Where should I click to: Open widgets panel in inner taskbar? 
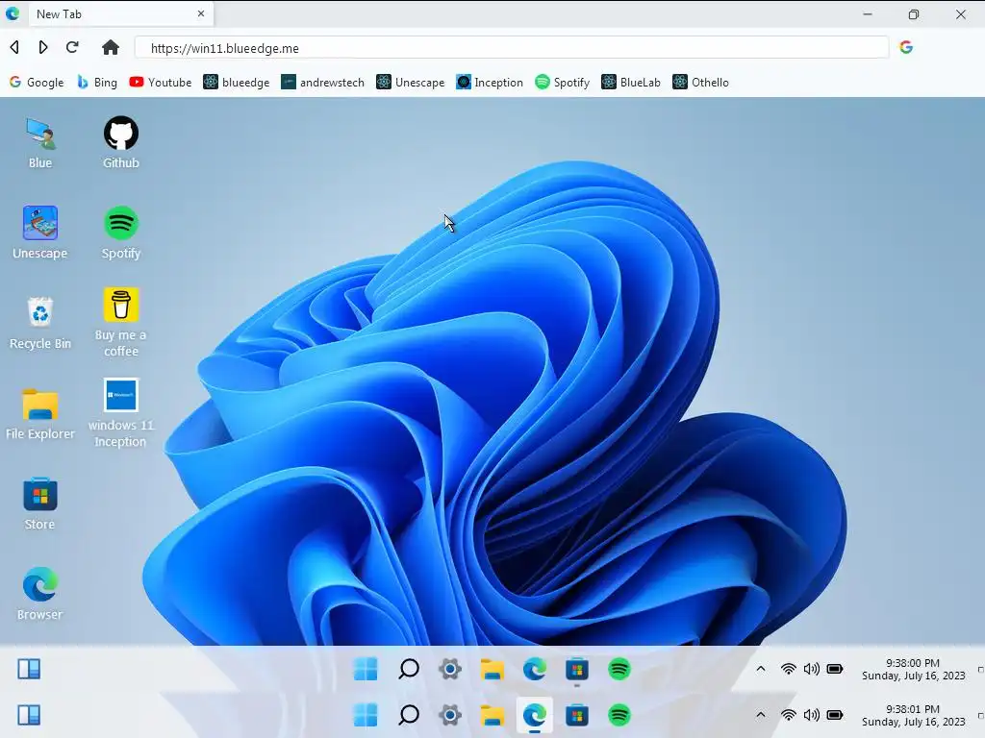(x=29, y=669)
